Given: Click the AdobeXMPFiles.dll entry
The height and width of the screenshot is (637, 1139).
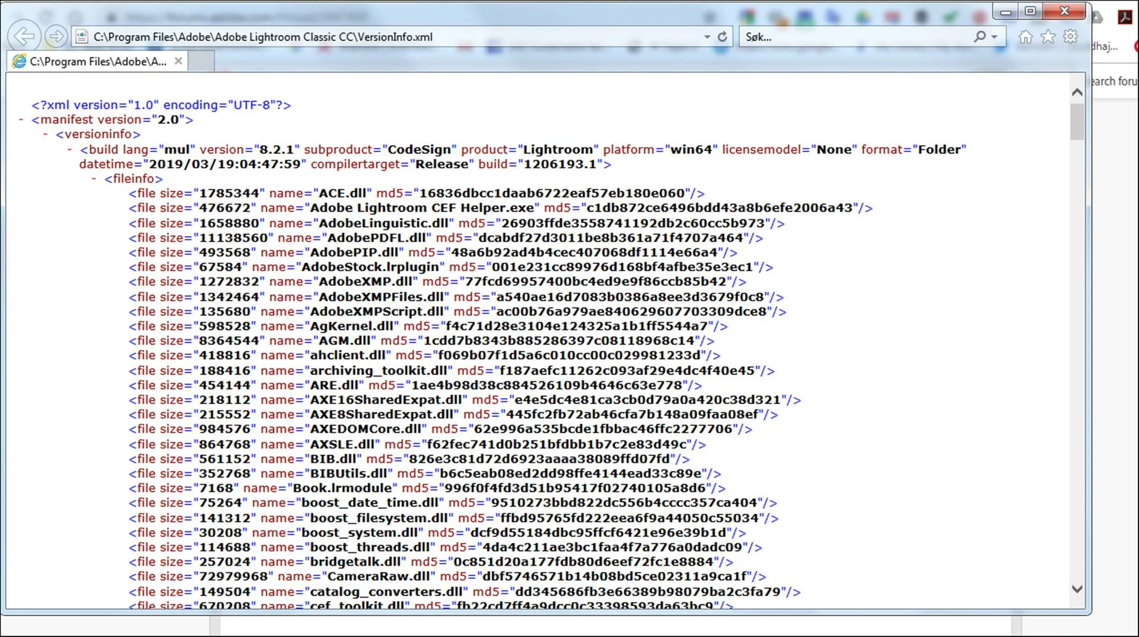Looking at the screenshot, I should click(x=456, y=297).
